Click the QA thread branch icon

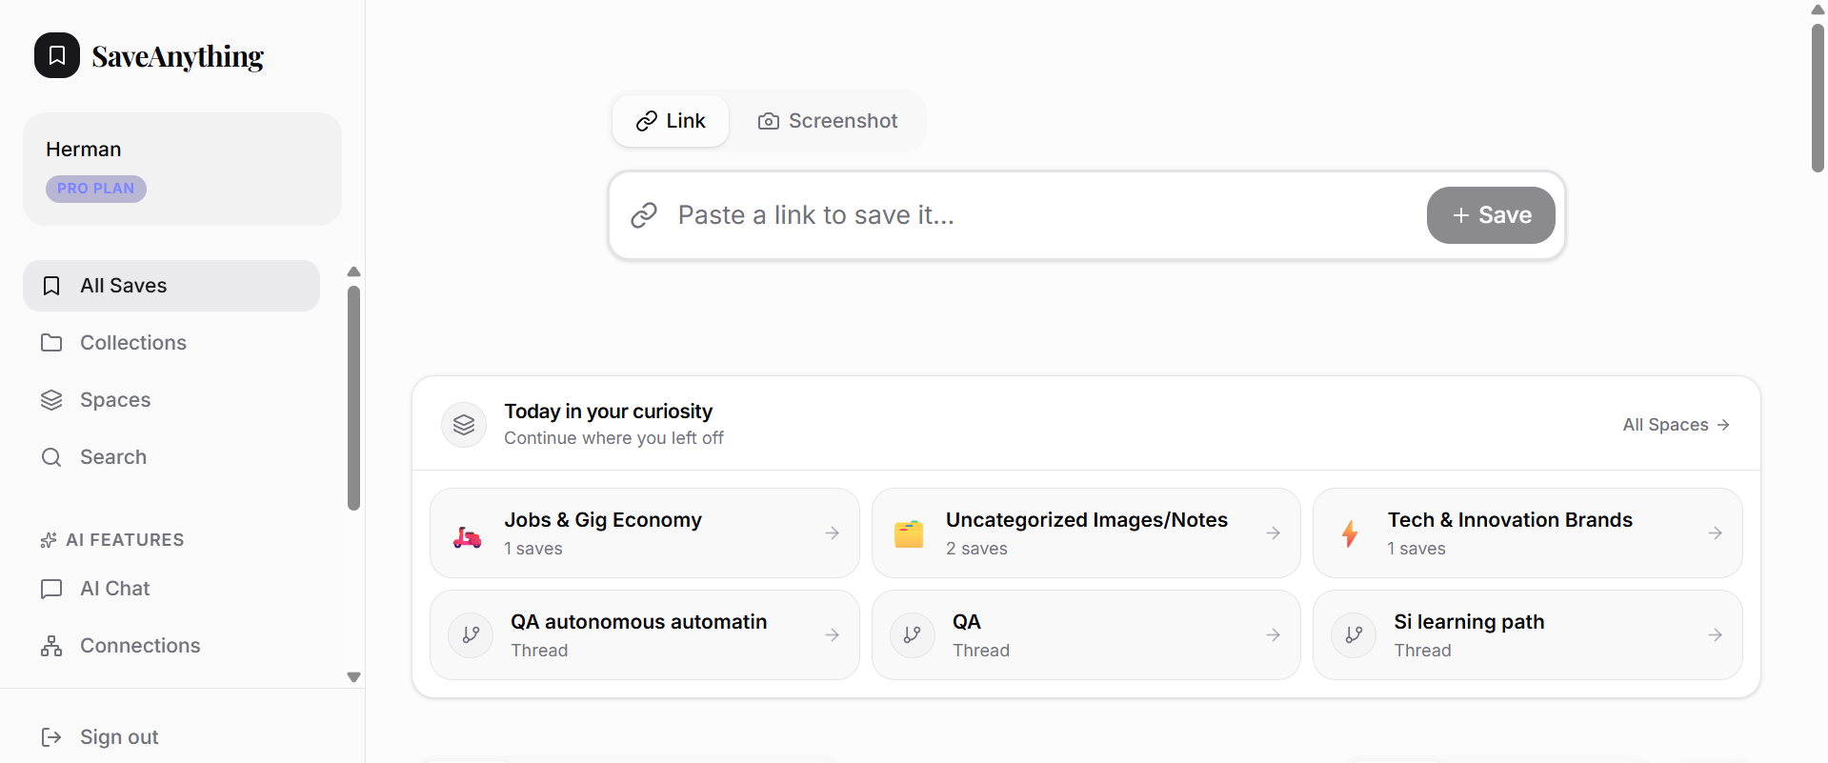(912, 635)
